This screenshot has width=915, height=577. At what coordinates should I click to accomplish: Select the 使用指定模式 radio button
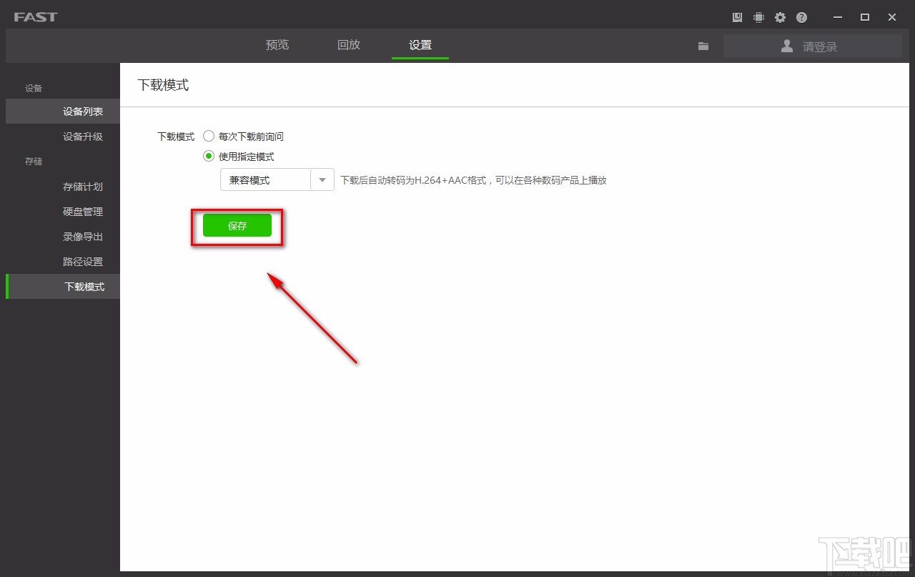(208, 156)
